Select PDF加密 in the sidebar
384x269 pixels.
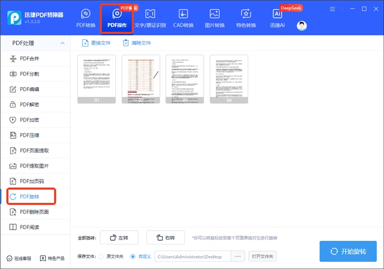pyautogui.click(x=35, y=120)
